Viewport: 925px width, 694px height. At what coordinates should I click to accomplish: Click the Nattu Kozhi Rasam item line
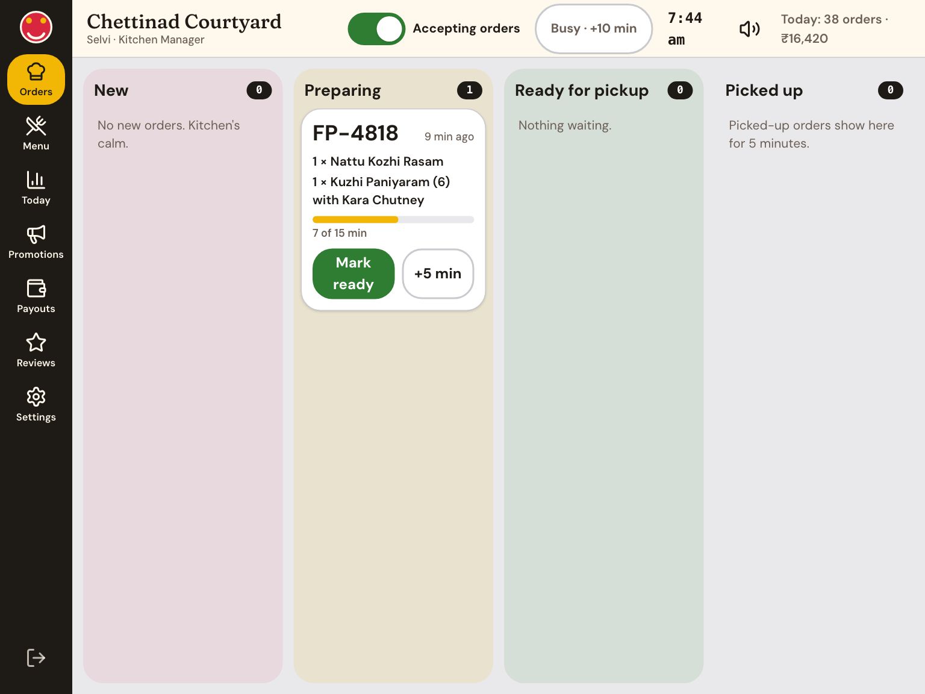click(378, 161)
